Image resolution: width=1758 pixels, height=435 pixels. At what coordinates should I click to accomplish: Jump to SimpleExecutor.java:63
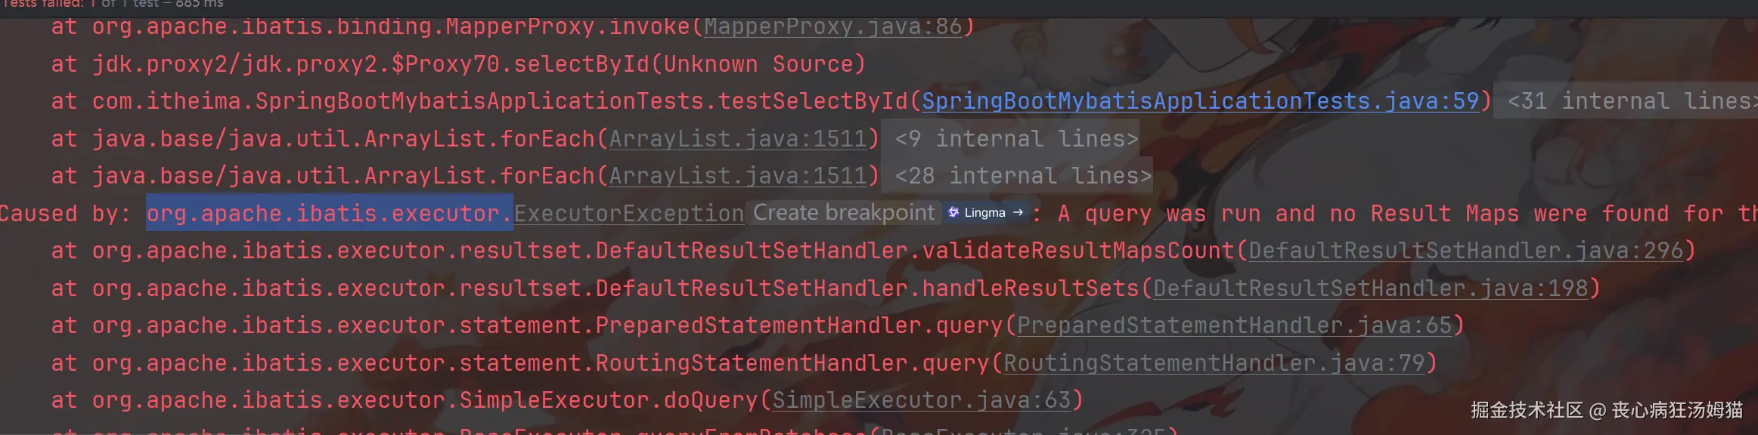pos(921,400)
